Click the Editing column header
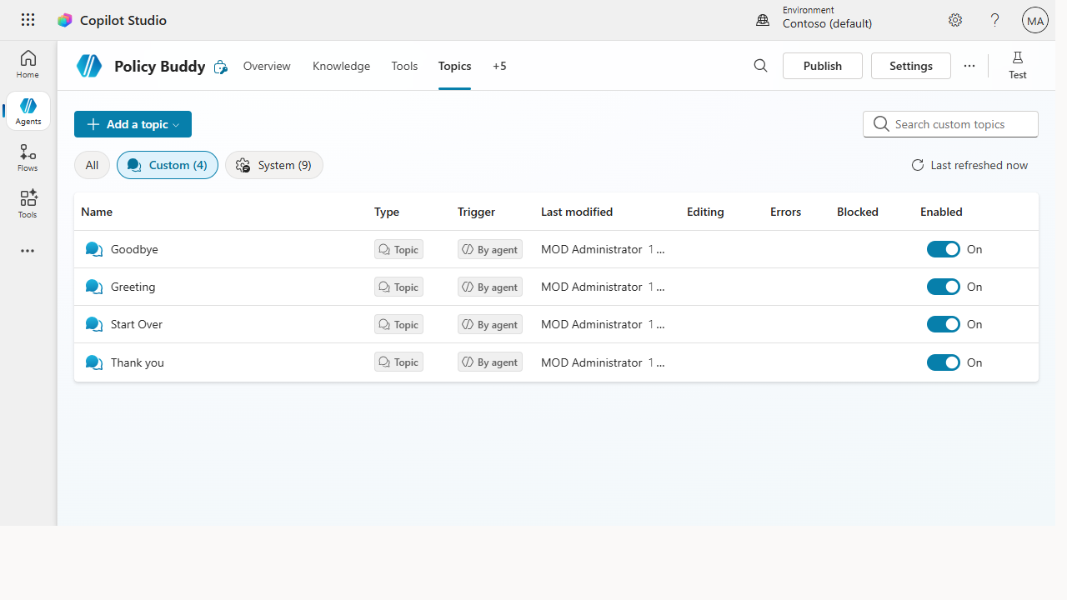 pos(705,212)
